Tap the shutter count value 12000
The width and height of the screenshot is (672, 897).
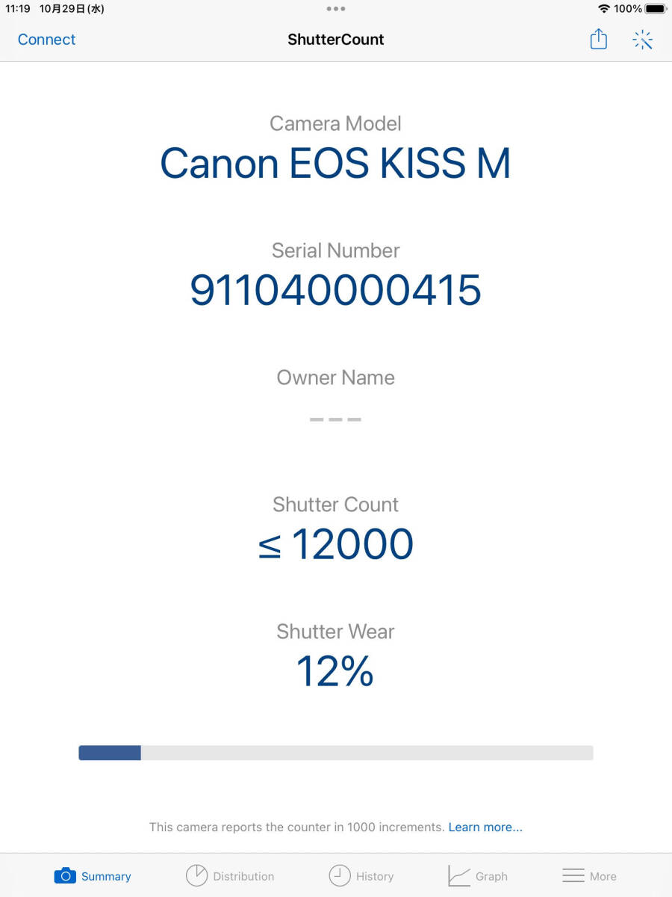(352, 544)
